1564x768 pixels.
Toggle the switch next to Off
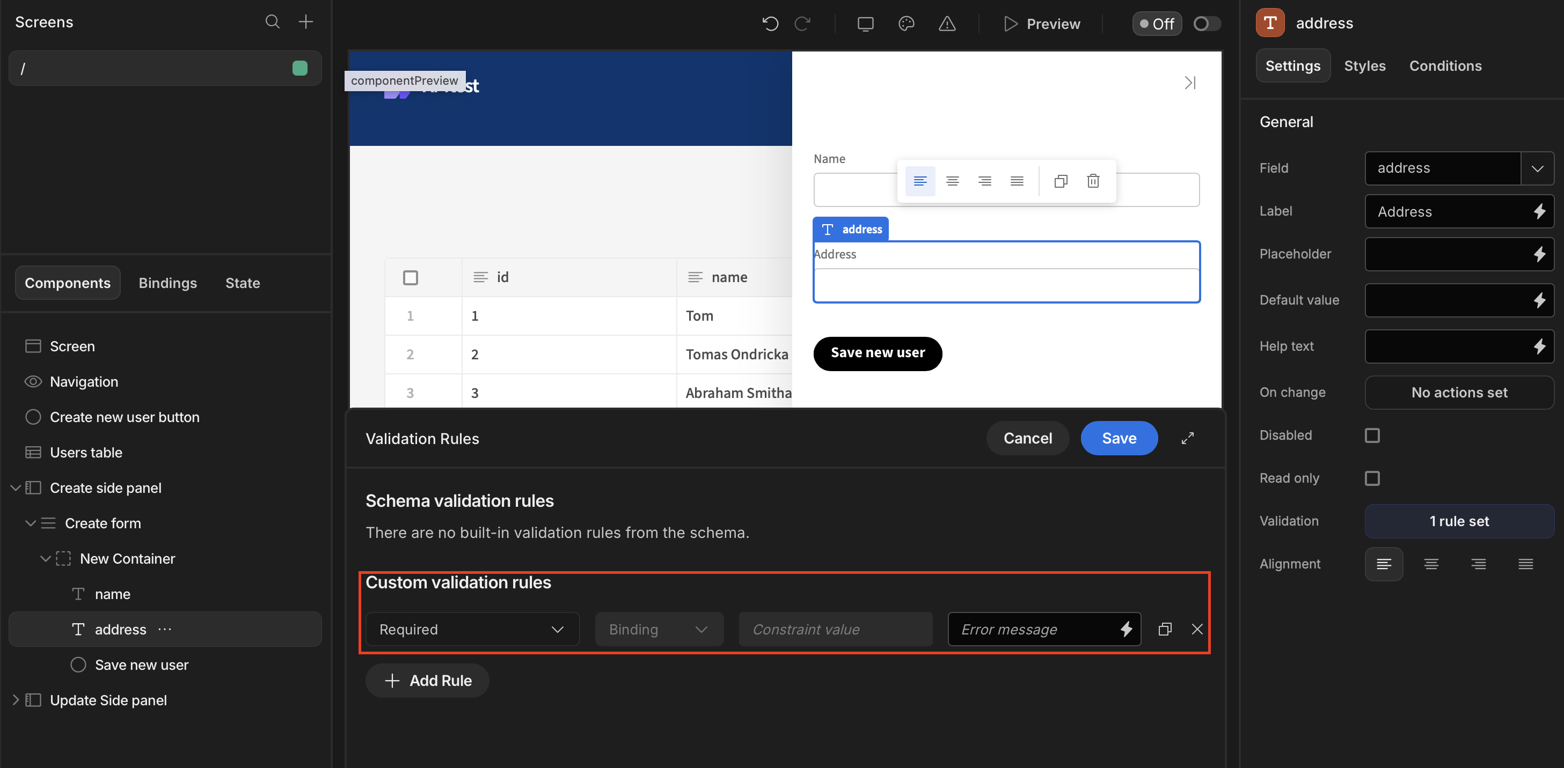point(1207,24)
